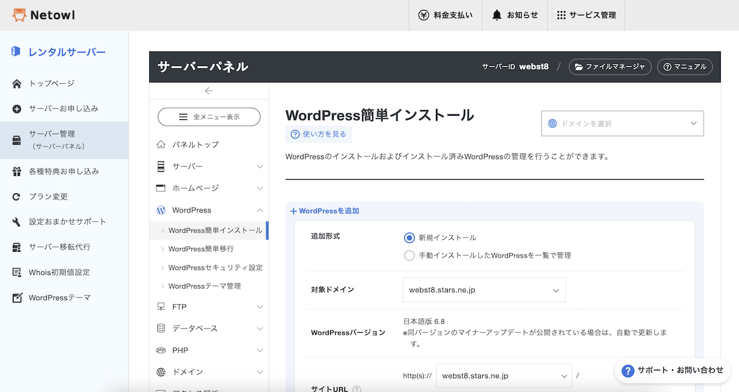The height and width of the screenshot is (392, 739).
Task: Select the 新規インストール radio button
Action: click(410, 238)
